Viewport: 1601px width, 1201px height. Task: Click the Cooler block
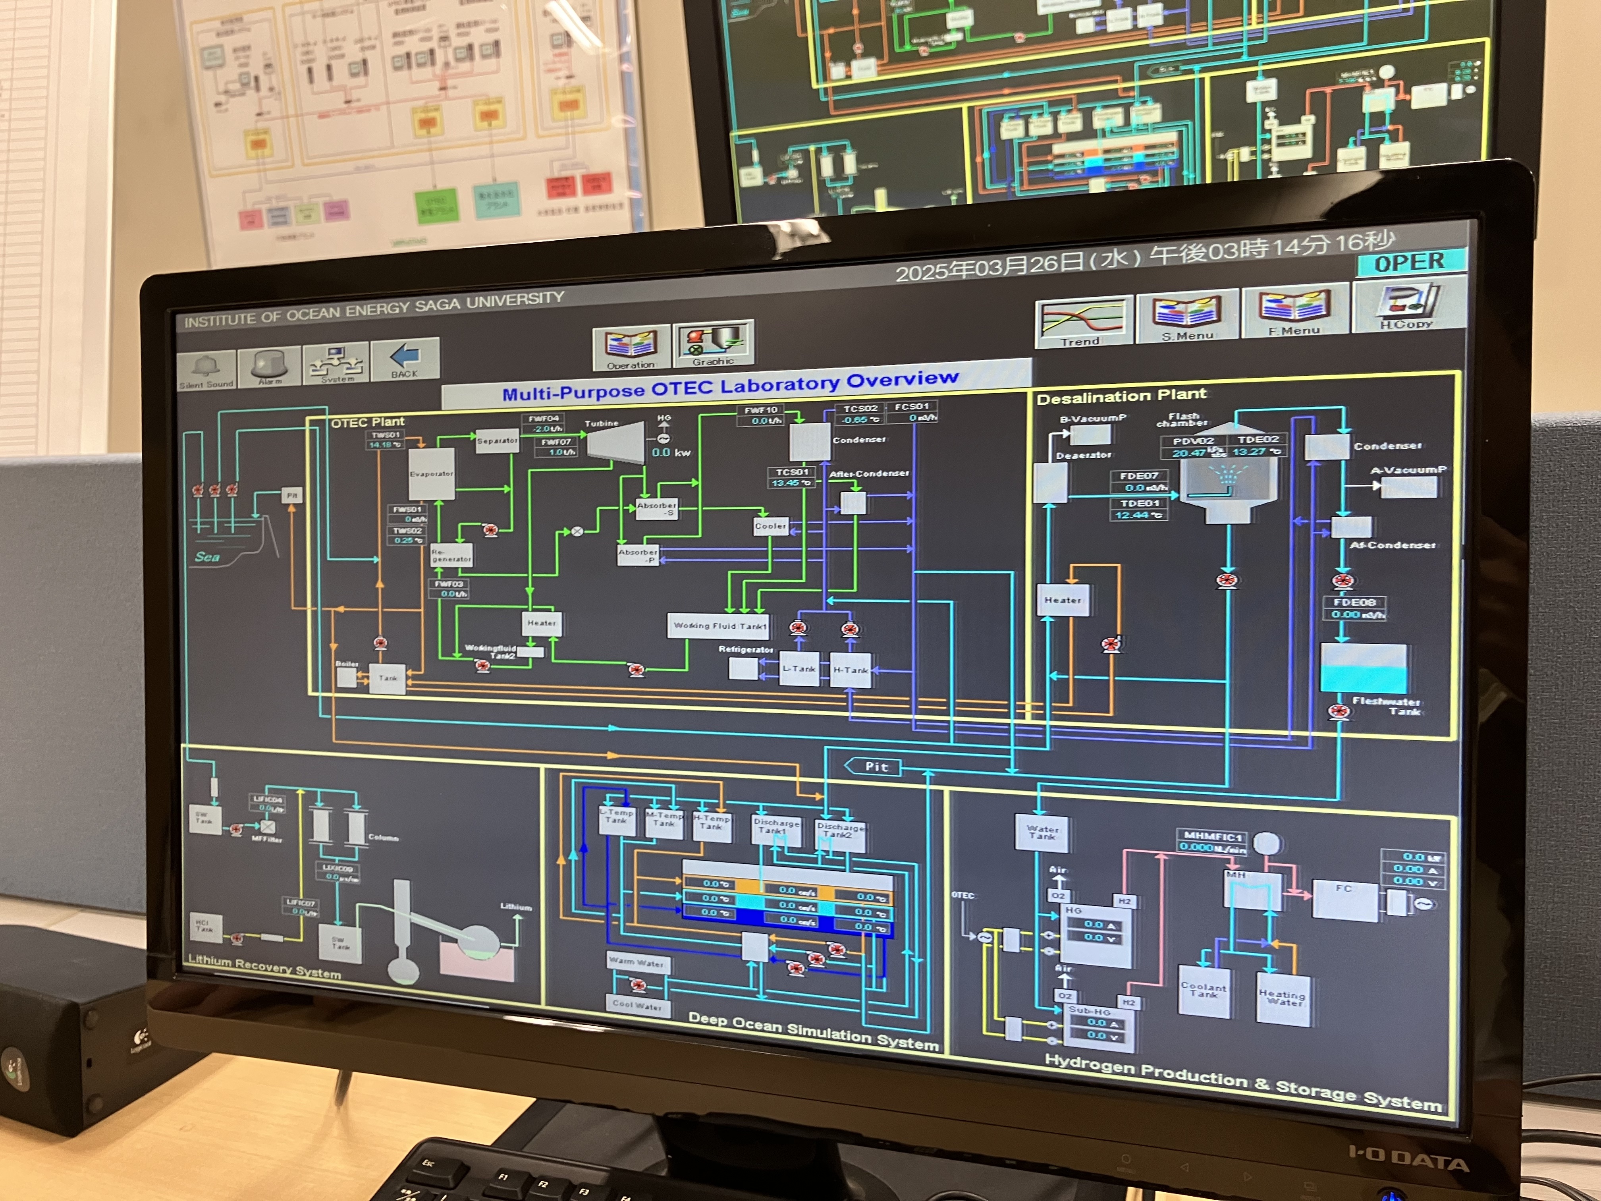[770, 526]
